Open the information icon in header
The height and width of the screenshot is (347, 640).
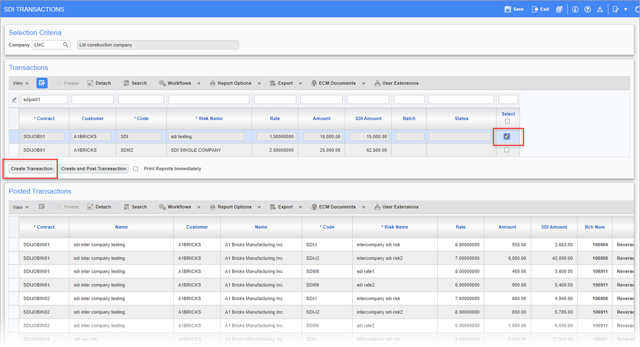[575, 9]
